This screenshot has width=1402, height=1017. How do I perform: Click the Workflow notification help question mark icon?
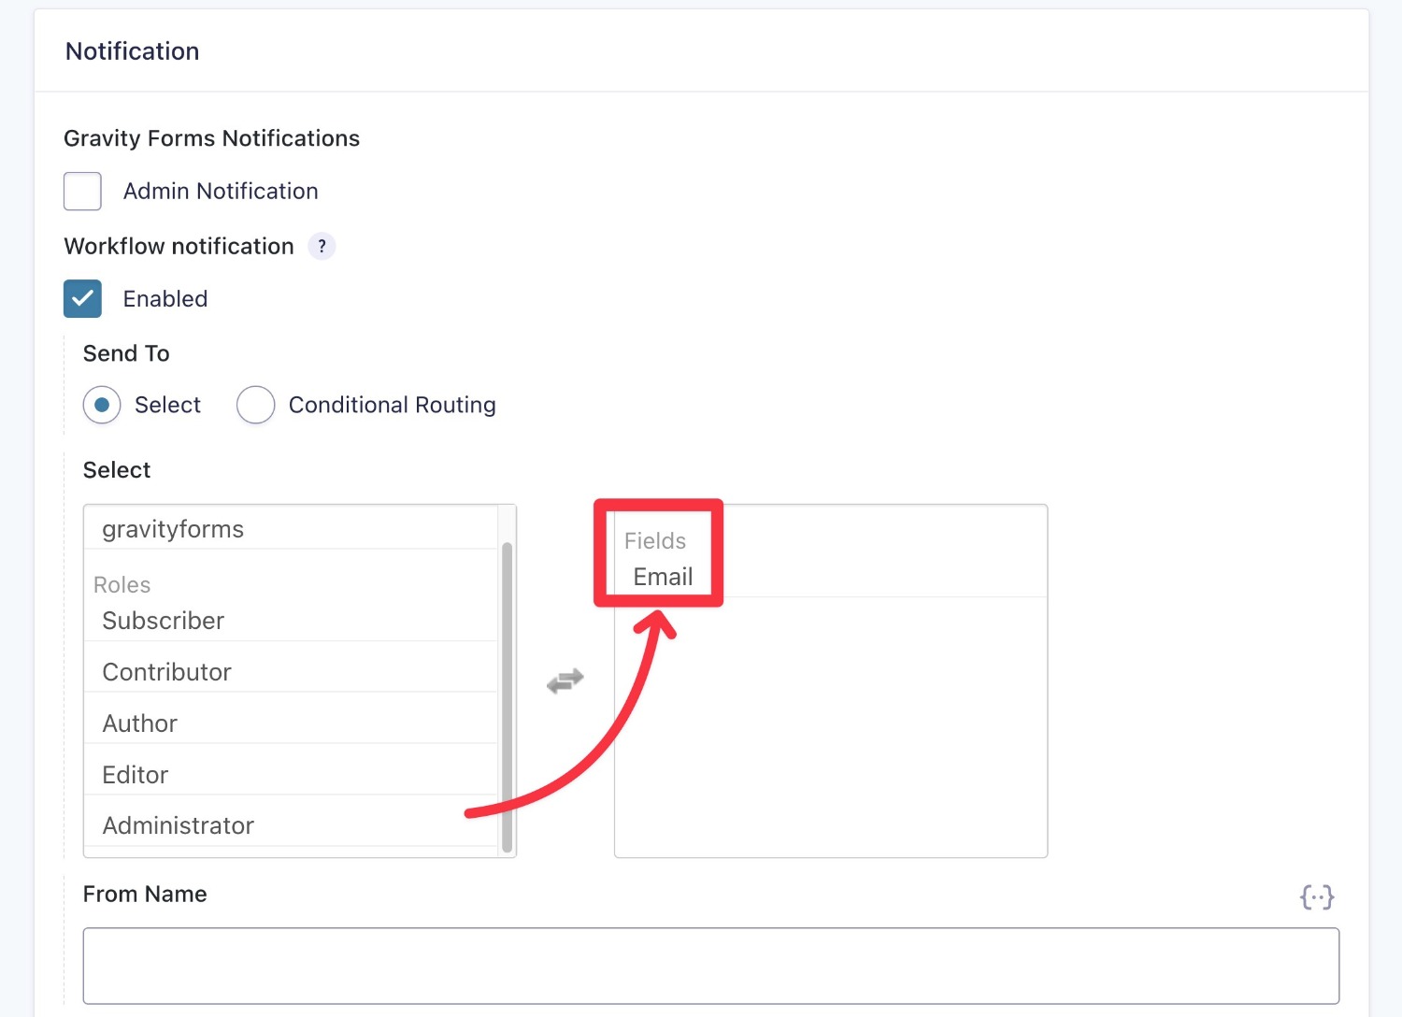pyautogui.click(x=322, y=247)
